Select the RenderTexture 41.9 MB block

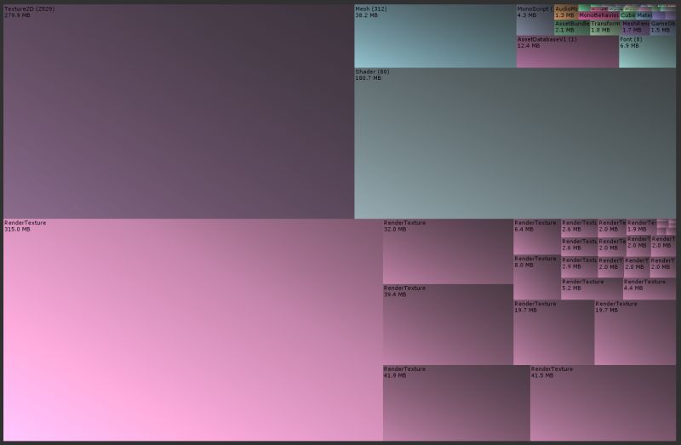point(456,403)
